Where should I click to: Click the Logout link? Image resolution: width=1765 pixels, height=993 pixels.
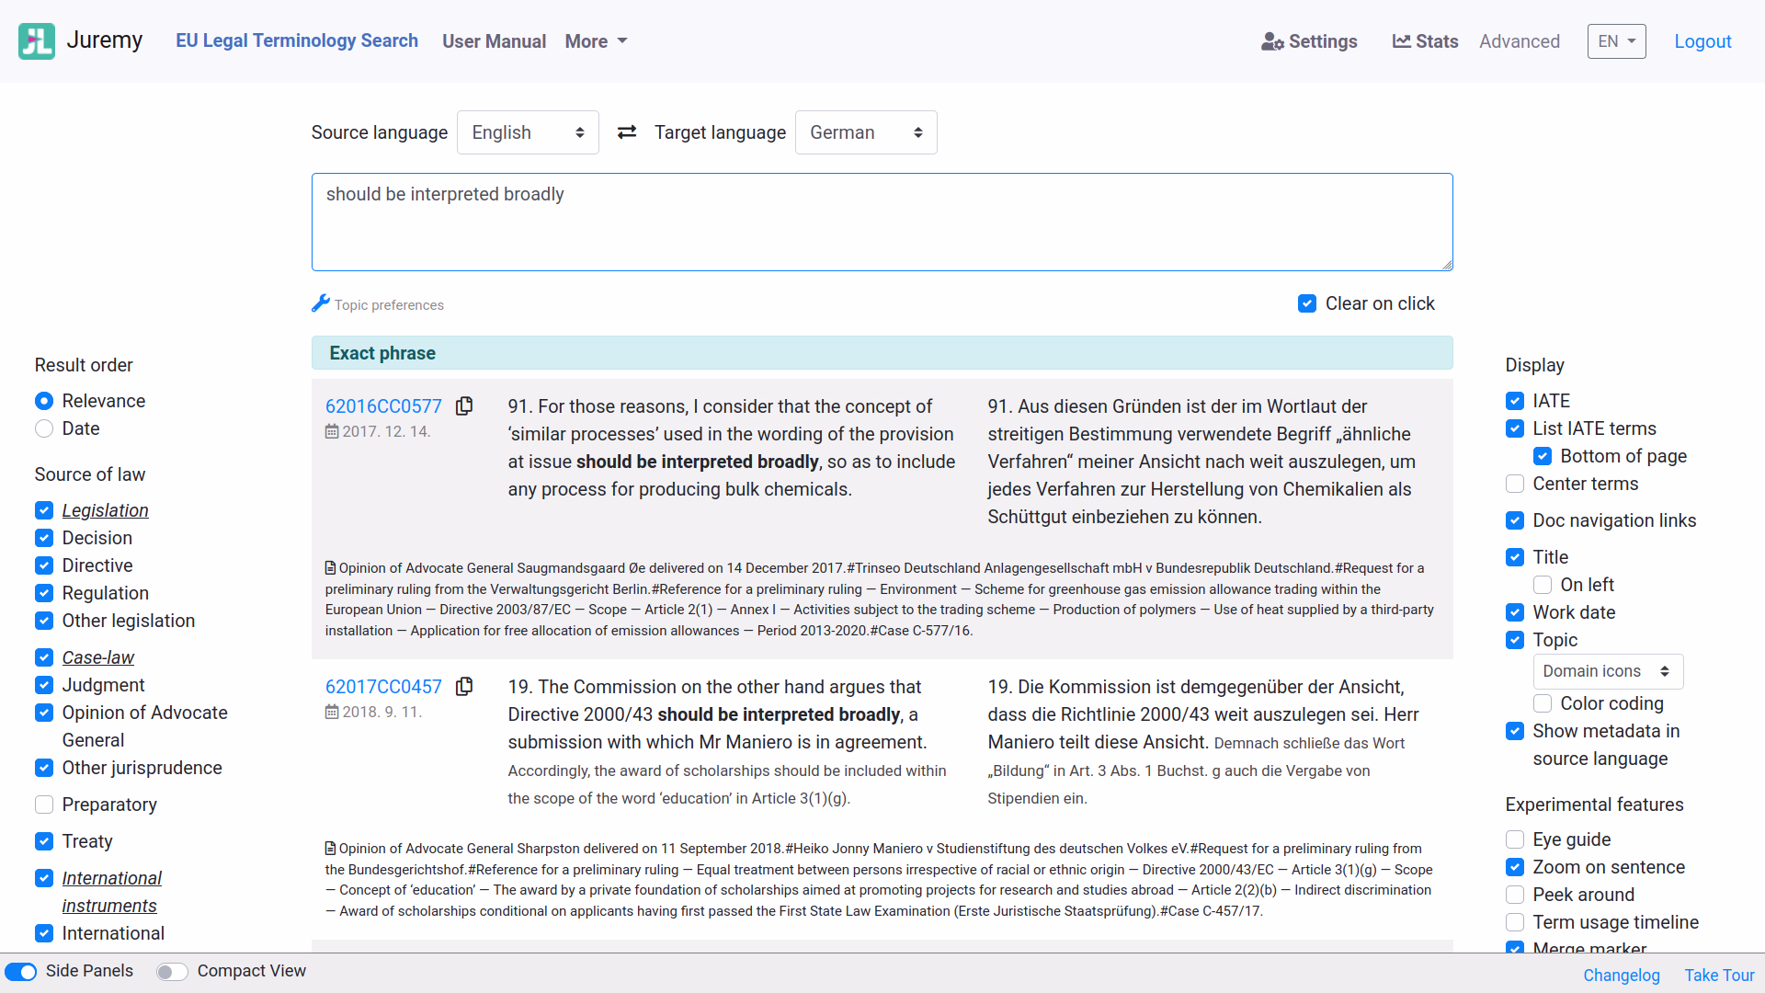1702,41
